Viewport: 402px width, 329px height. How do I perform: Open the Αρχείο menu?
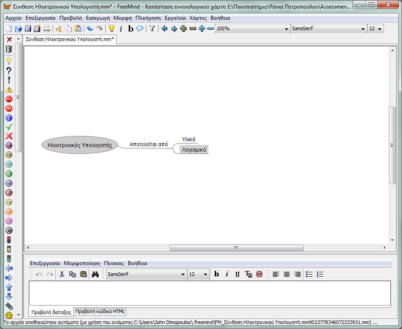[14, 18]
